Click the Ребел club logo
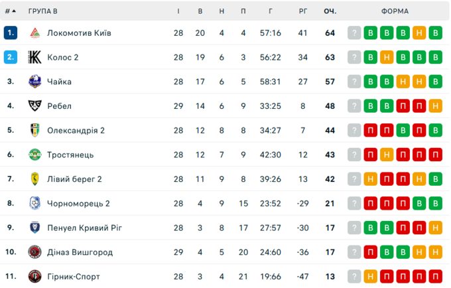The width and height of the screenshot is (451, 288). (x=34, y=106)
